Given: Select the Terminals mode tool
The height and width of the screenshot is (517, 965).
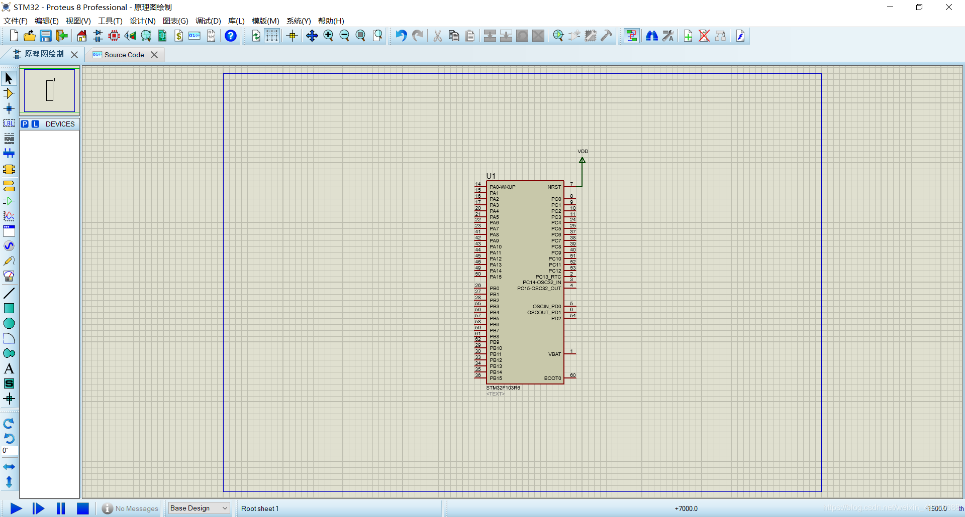Looking at the screenshot, I should pyautogui.click(x=9, y=186).
